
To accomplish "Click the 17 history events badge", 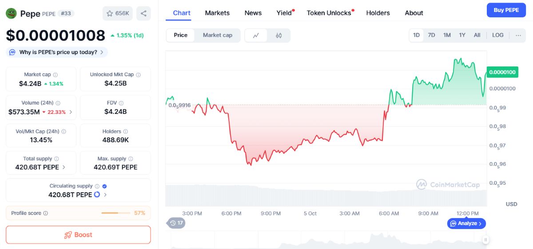I will click(176, 223).
